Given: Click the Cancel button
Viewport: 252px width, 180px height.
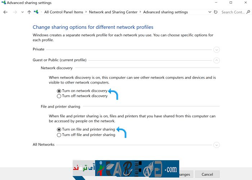Looking at the screenshot, I should pyautogui.click(x=207, y=174).
